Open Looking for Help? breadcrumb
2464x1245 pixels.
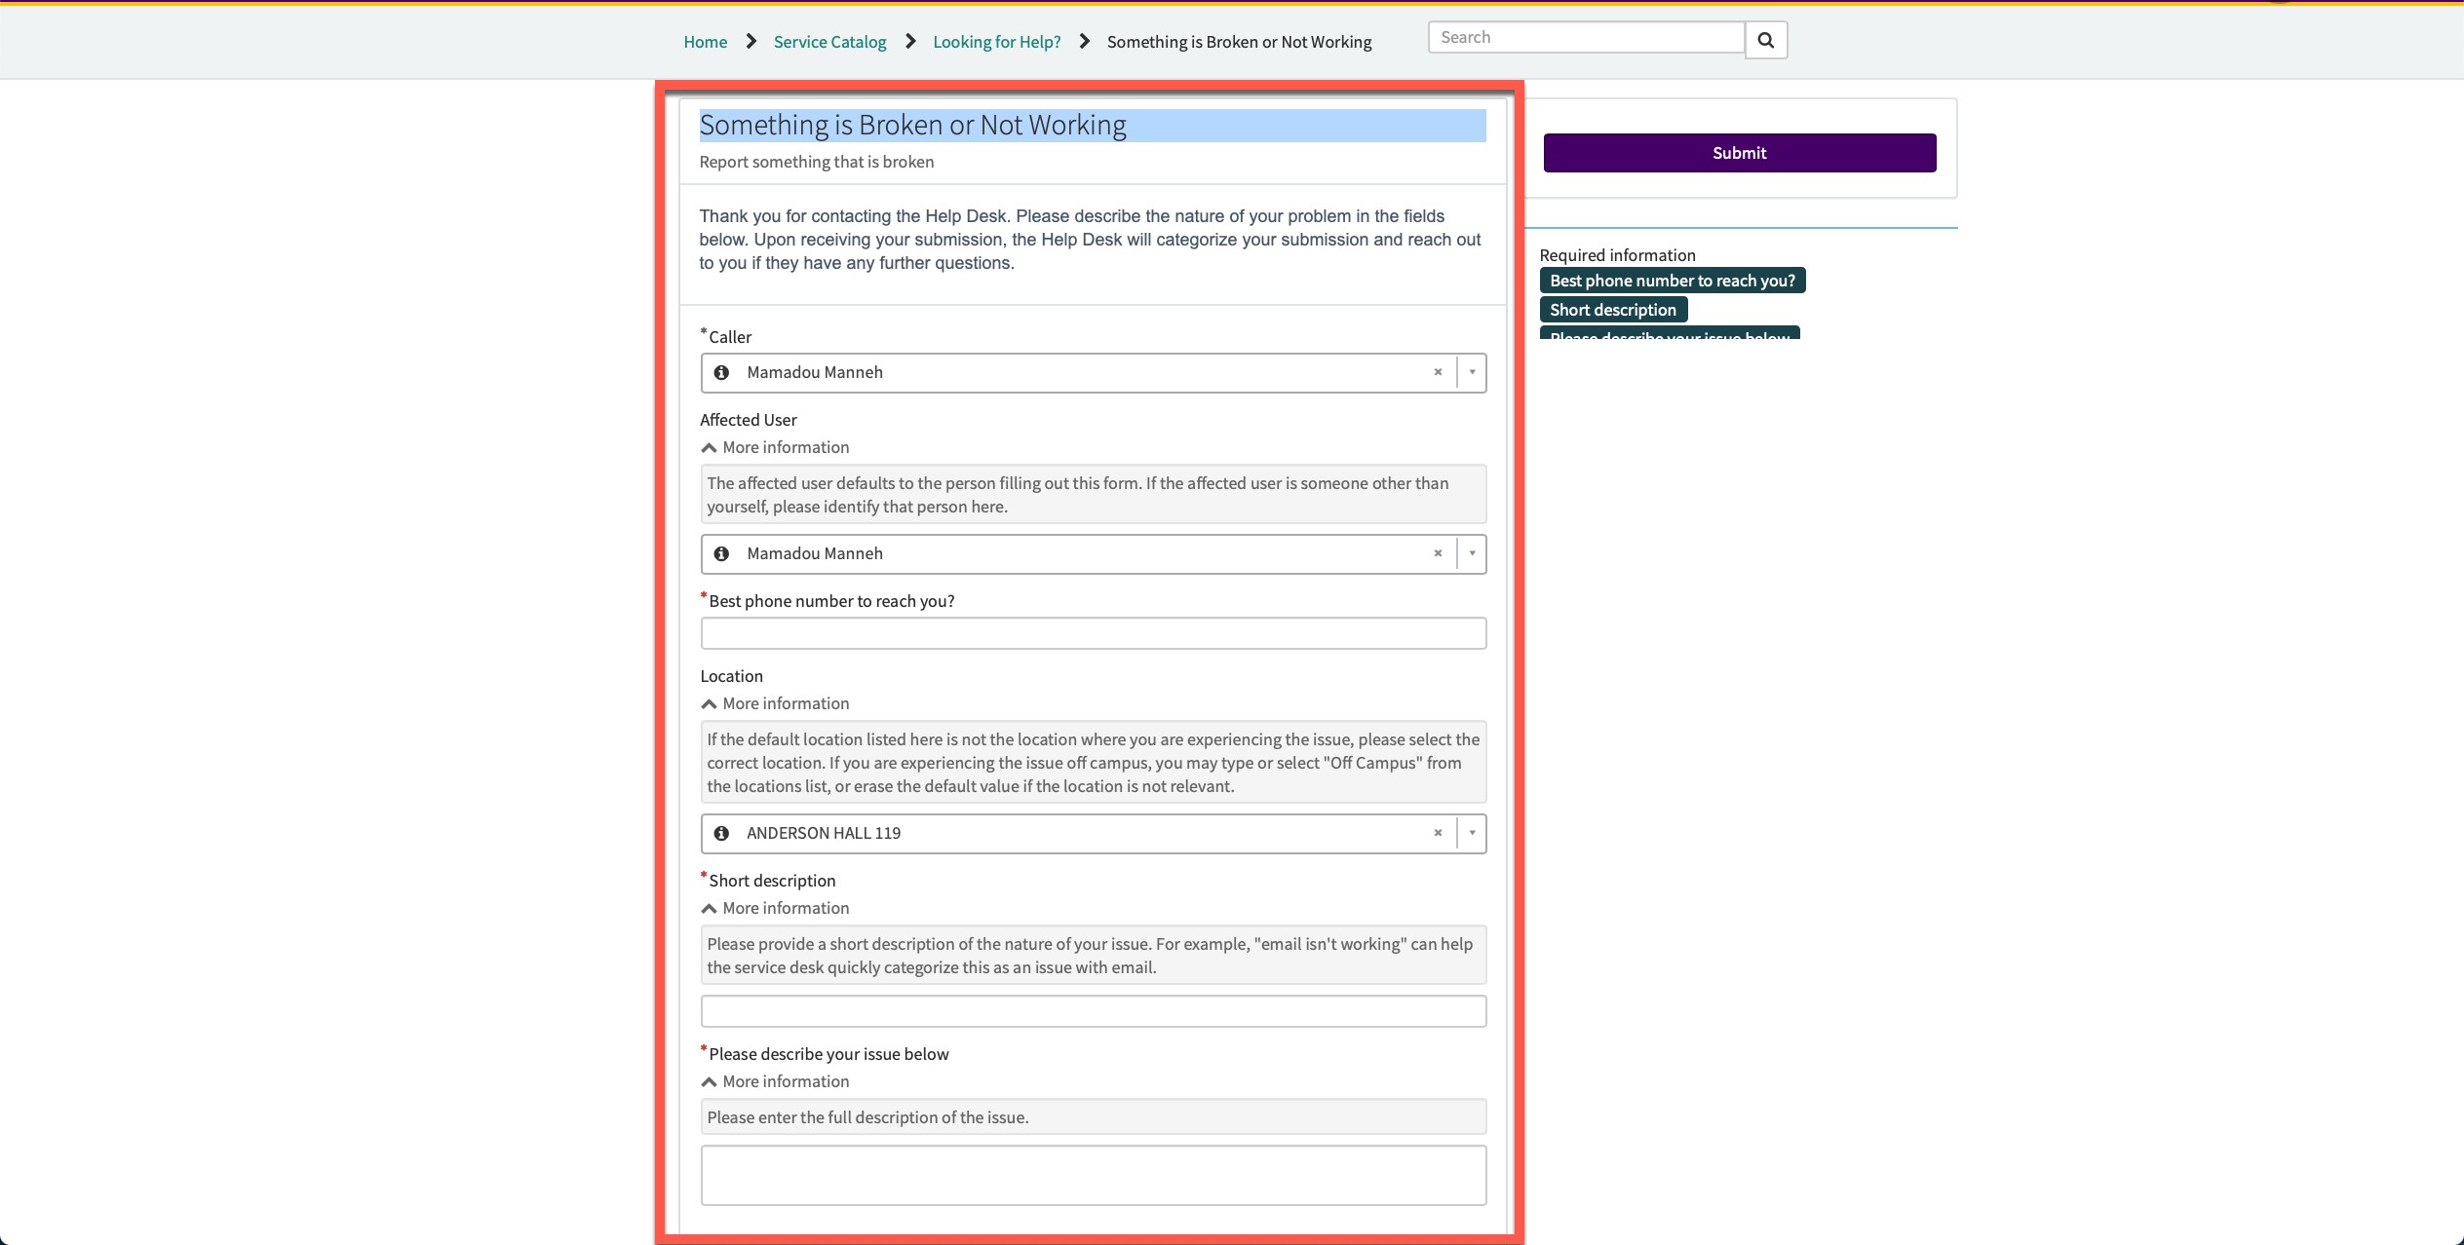tap(996, 42)
